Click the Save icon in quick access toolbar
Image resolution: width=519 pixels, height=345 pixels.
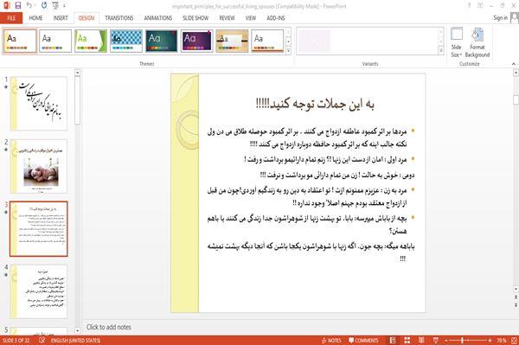click(x=18, y=5)
